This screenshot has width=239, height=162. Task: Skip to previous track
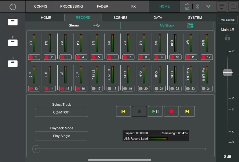tap(123, 111)
